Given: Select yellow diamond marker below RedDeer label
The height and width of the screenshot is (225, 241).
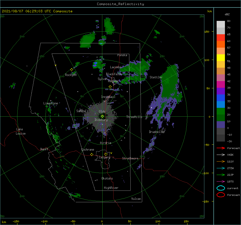Looking at the screenshot, I should coord(110,87).
